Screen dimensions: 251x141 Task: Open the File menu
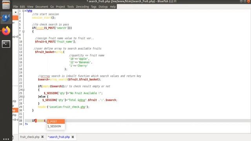click(16, 7)
